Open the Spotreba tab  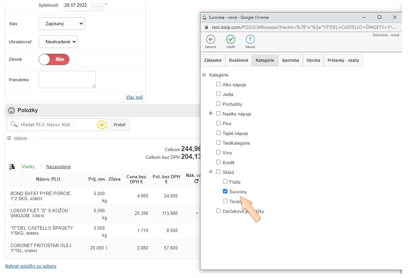pyautogui.click(x=290, y=60)
